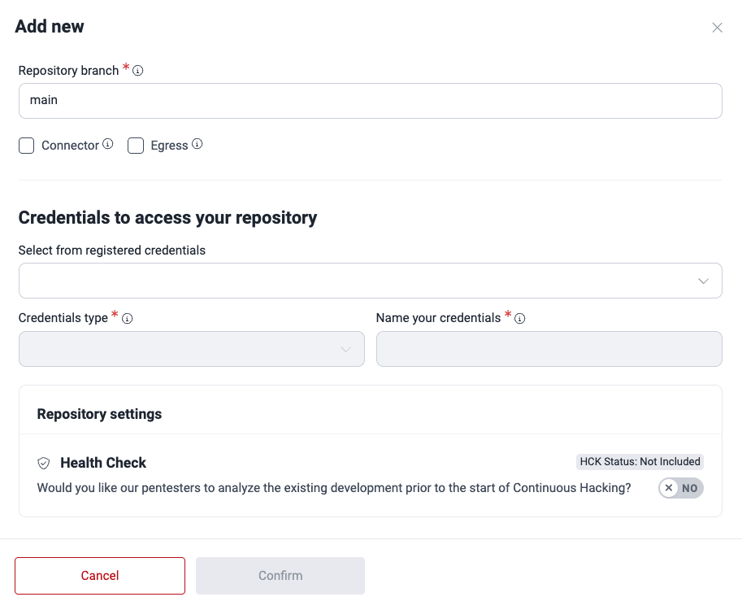Click the X icon inside the NO toggle
This screenshot has width=742, height=610.
pyautogui.click(x=669, y=488)
